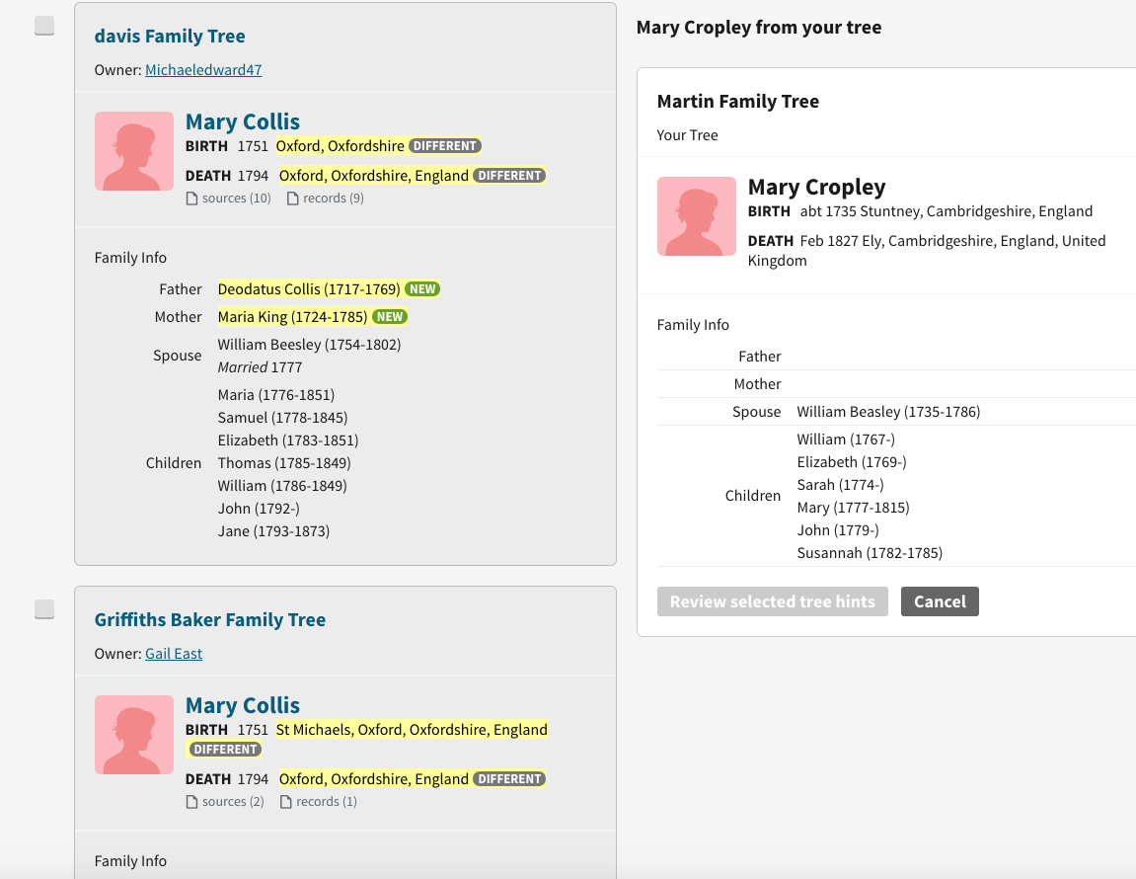Cancel the tree hint comparison

coord(939,600)
